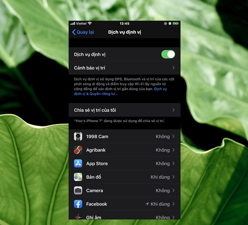The width and height of the screenshot is (248, 225).
Task: Select the 1998 Cam app name
Action: coord(97,137)
